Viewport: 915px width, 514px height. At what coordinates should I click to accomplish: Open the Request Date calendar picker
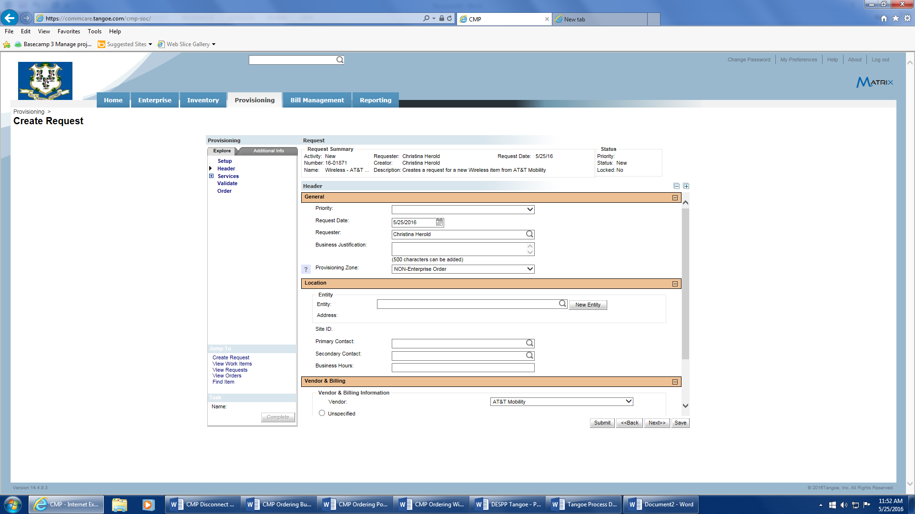point(439,222)
